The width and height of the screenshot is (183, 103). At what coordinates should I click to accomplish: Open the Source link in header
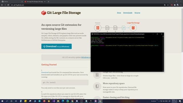[x=137, y=13]
